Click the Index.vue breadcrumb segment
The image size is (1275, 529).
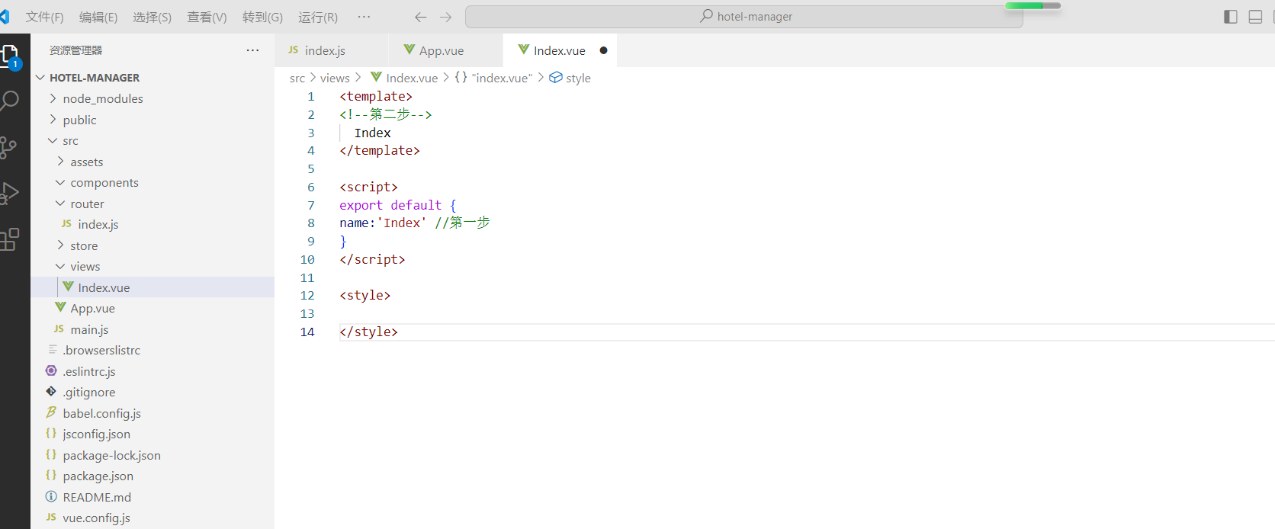click(404, 78)
